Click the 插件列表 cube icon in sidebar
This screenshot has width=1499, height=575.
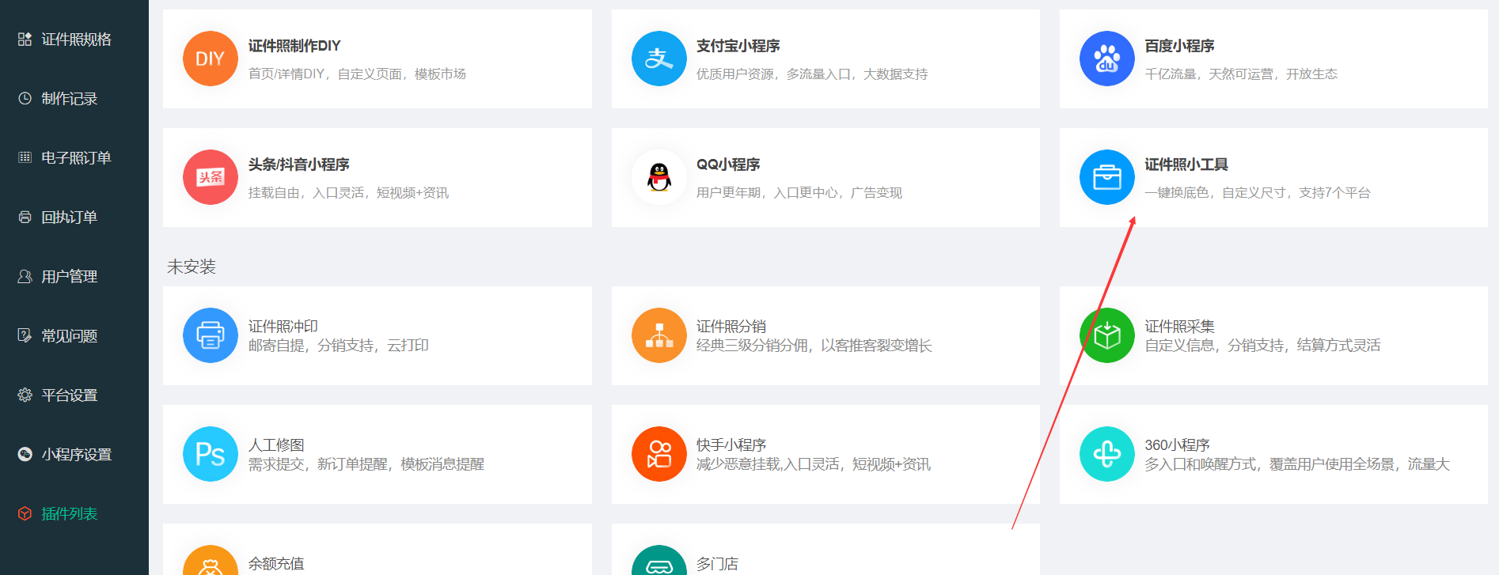[25, 513]
